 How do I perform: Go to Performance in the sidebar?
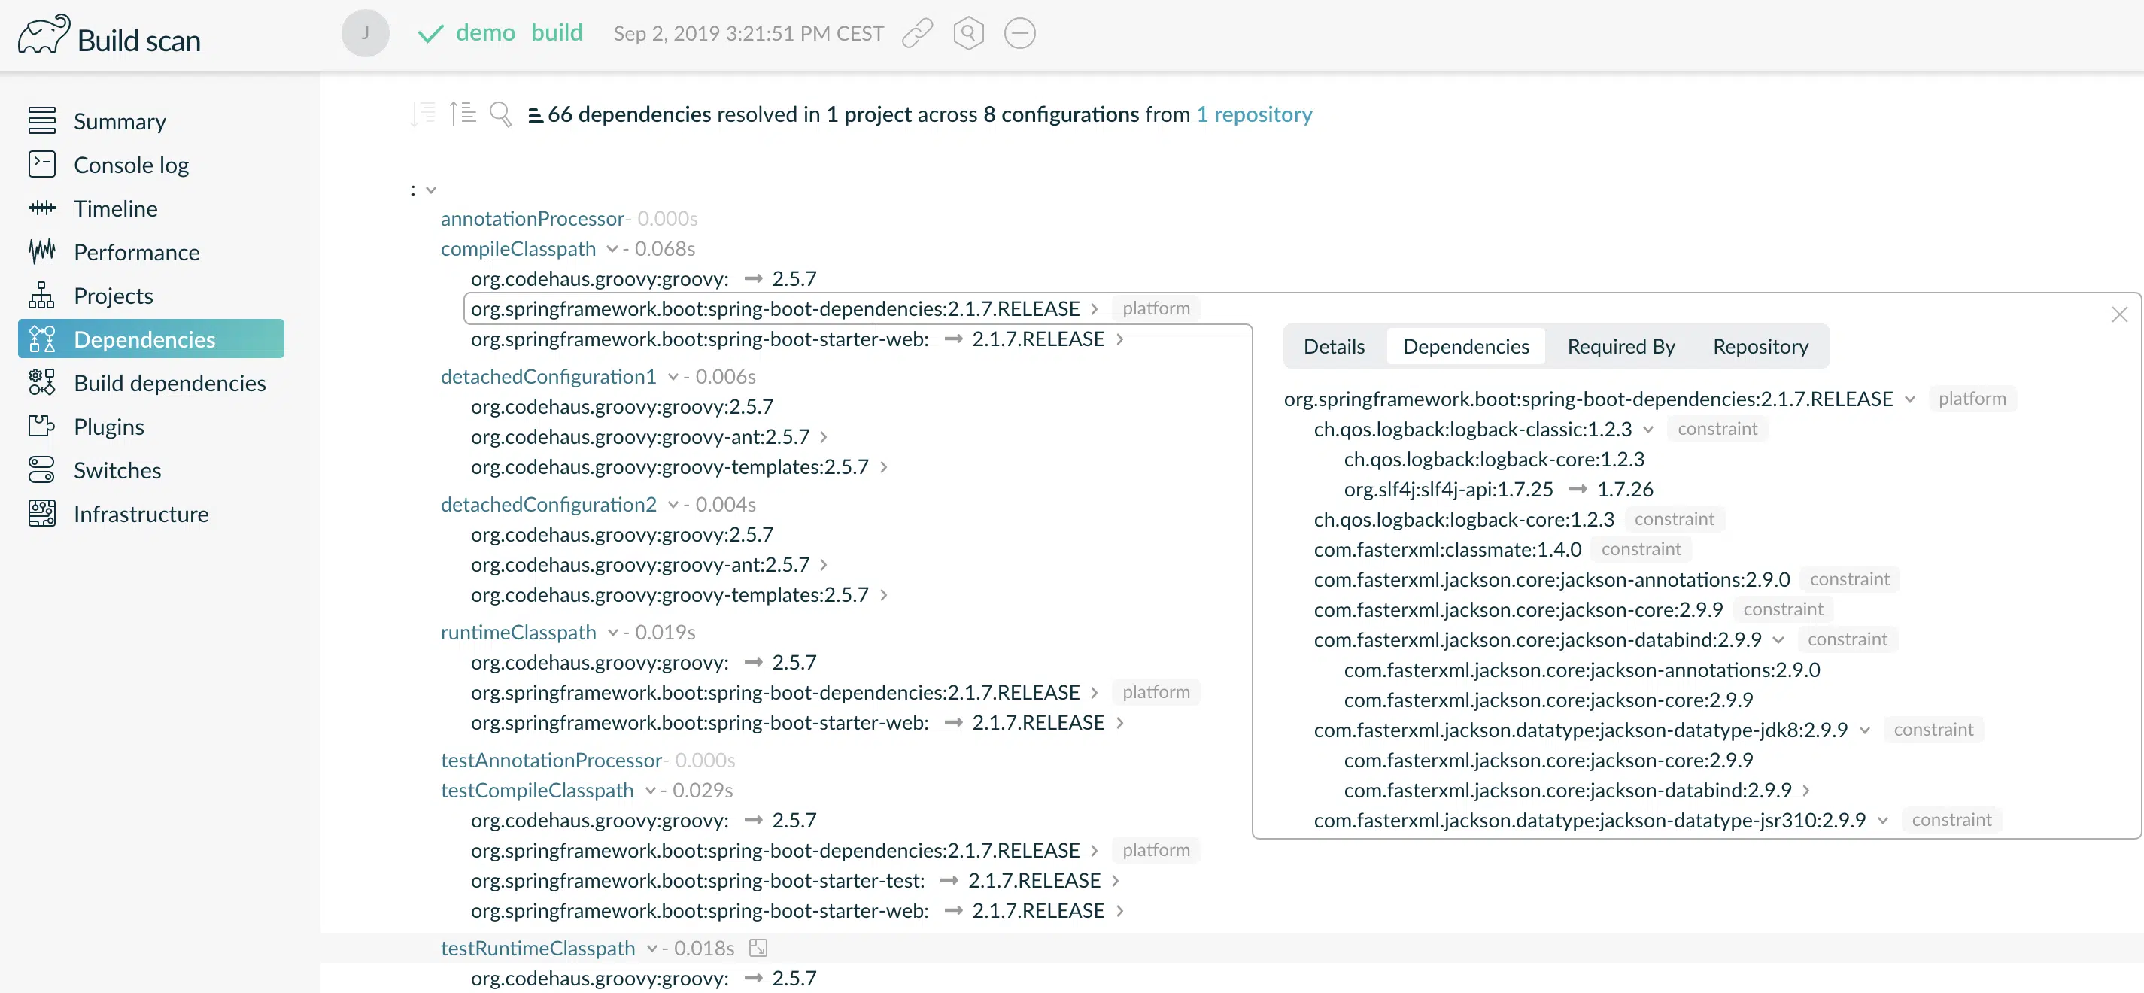[136, 251]
